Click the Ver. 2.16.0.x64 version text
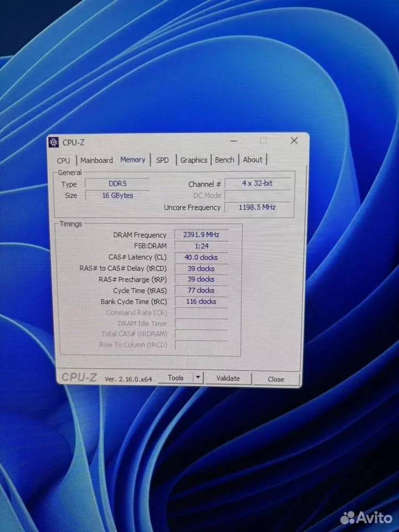 click(x=128, y=379)
